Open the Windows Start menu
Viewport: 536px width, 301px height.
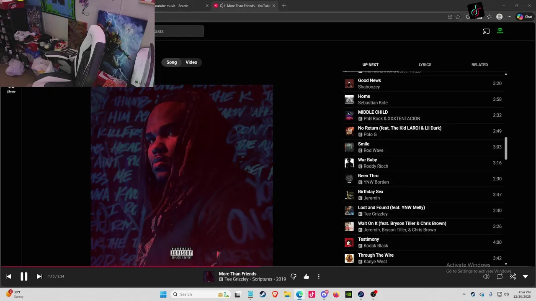(x=163, y=294)
